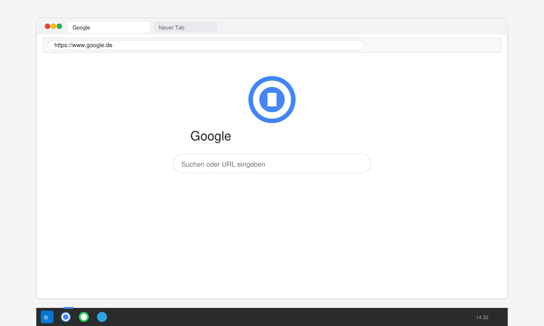Click the large blue Chrome logo
Viewport: 544px width, 326px height.
pos(272,100)
